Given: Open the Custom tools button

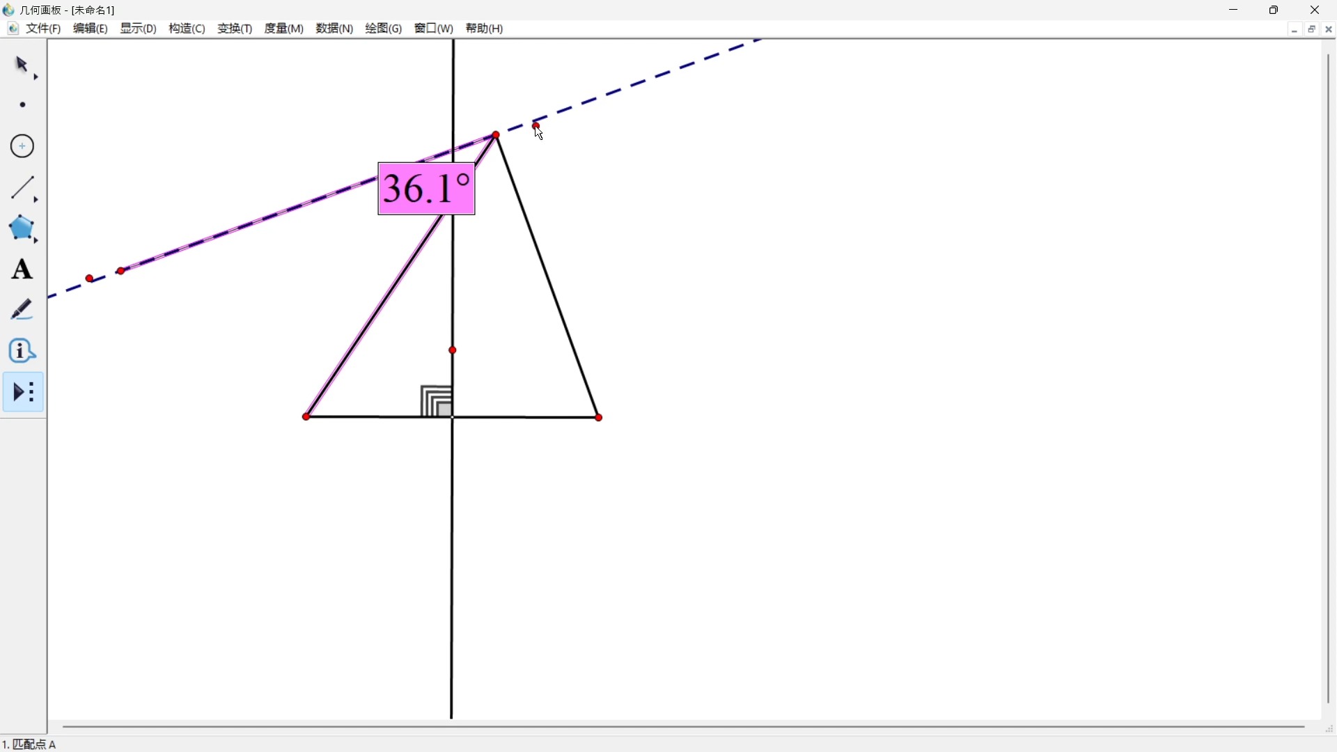Looking at the screenshot, I should click(23, 392).
